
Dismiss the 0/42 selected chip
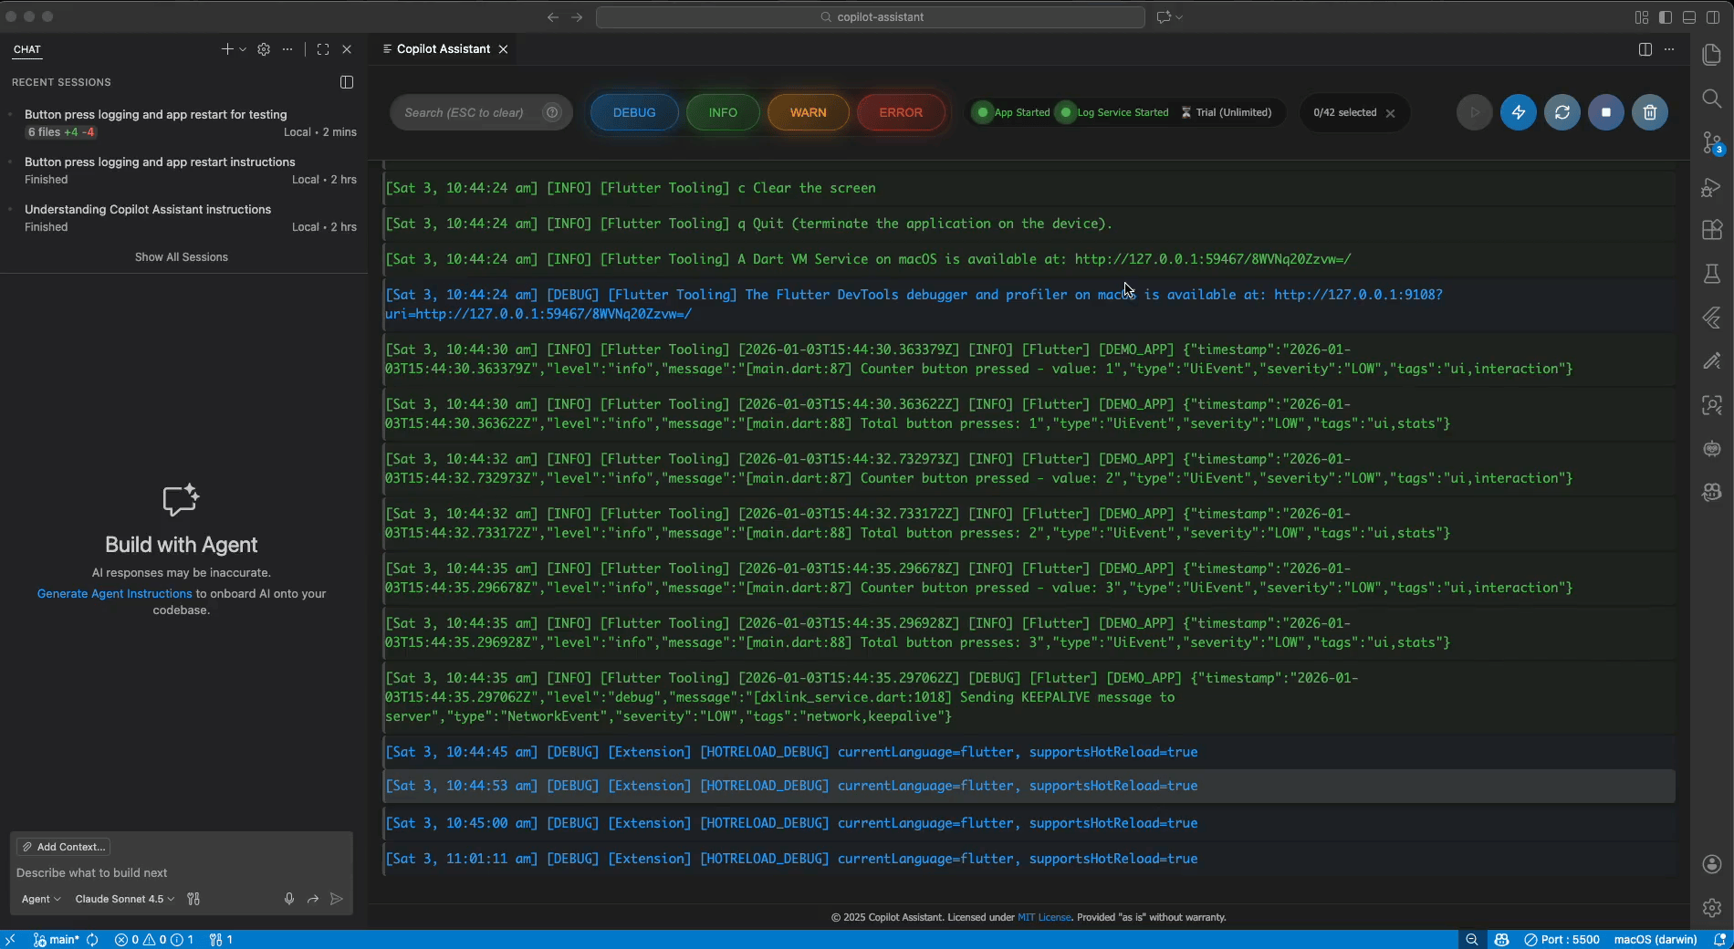click(x=1391, y=112)
